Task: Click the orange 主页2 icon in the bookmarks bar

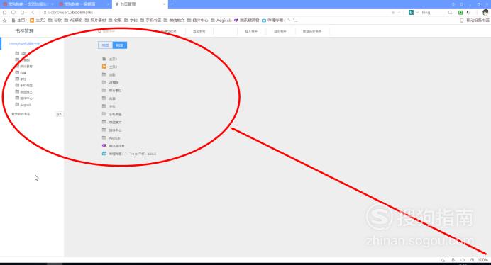Action: click(32, 21)
